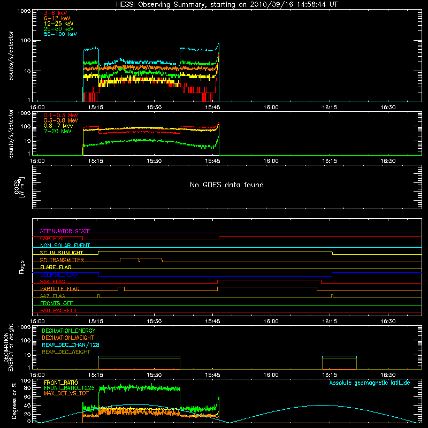Select the PARTICLE_FLAG label
This screenshot has height=428, width=428.
click(x=60, y=288)
